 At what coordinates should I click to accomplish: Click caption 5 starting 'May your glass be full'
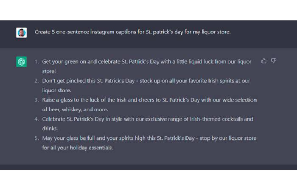click(149, 143)
